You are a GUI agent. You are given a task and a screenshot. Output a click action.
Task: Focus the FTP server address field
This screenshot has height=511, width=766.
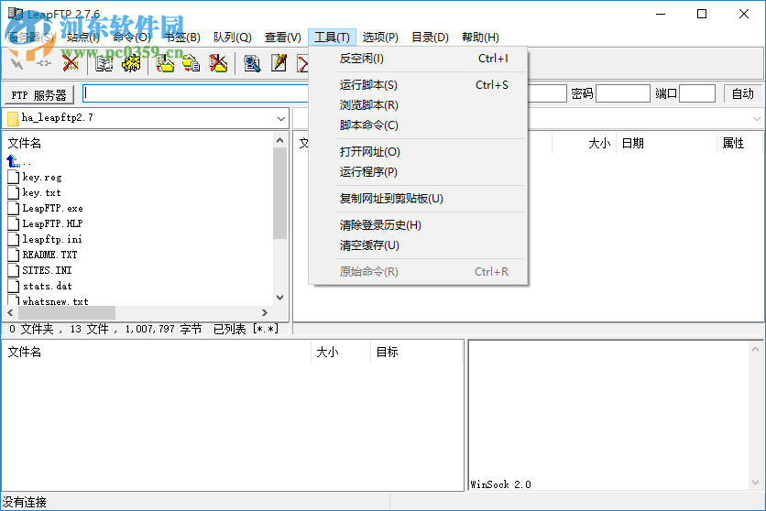(195, 93)
